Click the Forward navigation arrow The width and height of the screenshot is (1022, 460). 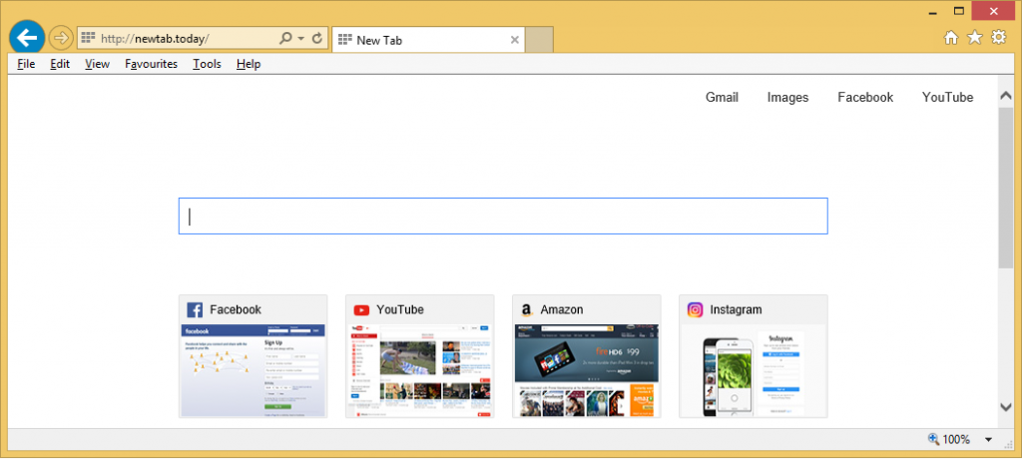60,39
